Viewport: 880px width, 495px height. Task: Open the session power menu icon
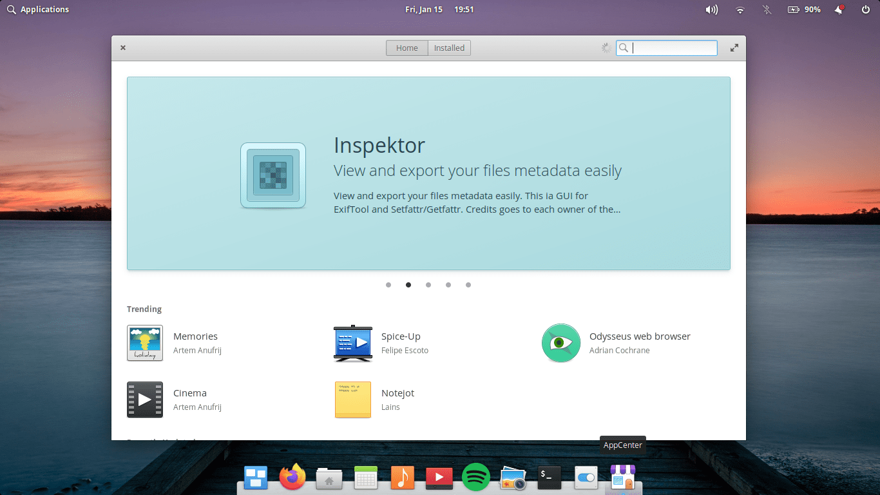coord(866,10)
